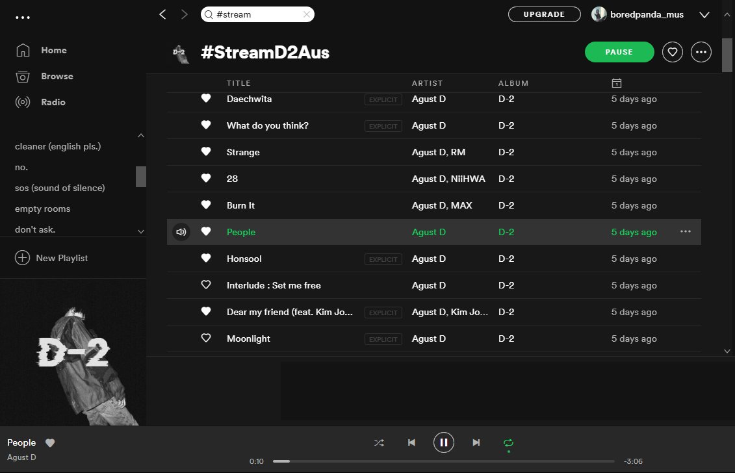Unlike the Strange track
Screen dimensions: 735x473
click(206, 152)
